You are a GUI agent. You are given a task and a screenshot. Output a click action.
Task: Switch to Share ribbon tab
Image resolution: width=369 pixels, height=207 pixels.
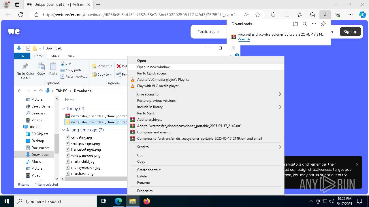[55, 56]
